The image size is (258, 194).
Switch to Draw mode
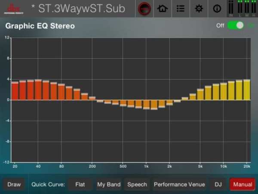point(14,184)
